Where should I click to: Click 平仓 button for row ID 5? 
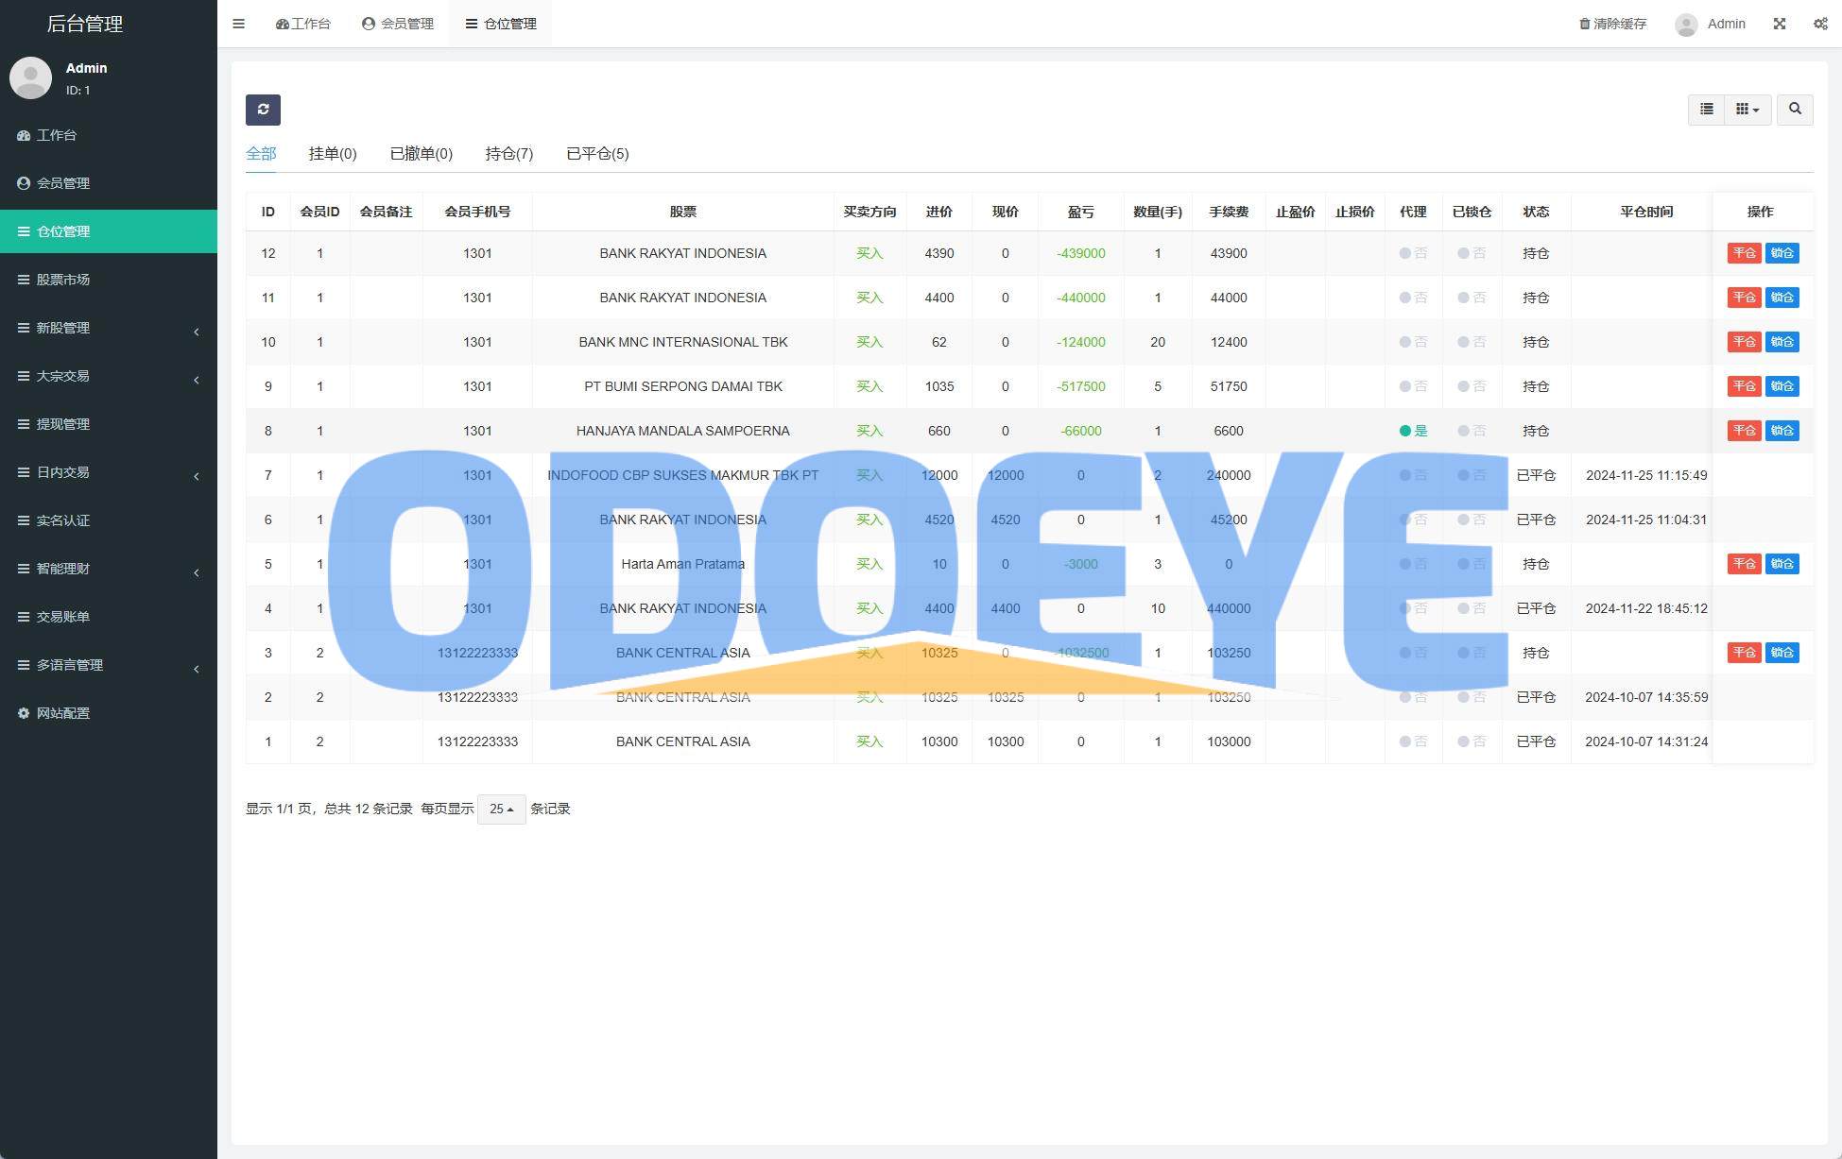1744,564
